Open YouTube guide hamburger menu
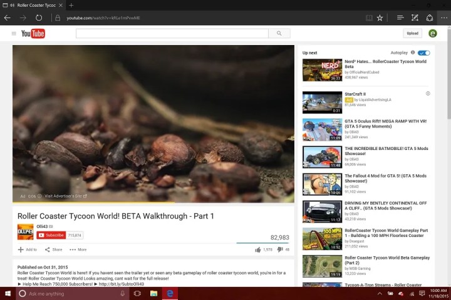The image size is (451, 300). (x=14, y=34)
